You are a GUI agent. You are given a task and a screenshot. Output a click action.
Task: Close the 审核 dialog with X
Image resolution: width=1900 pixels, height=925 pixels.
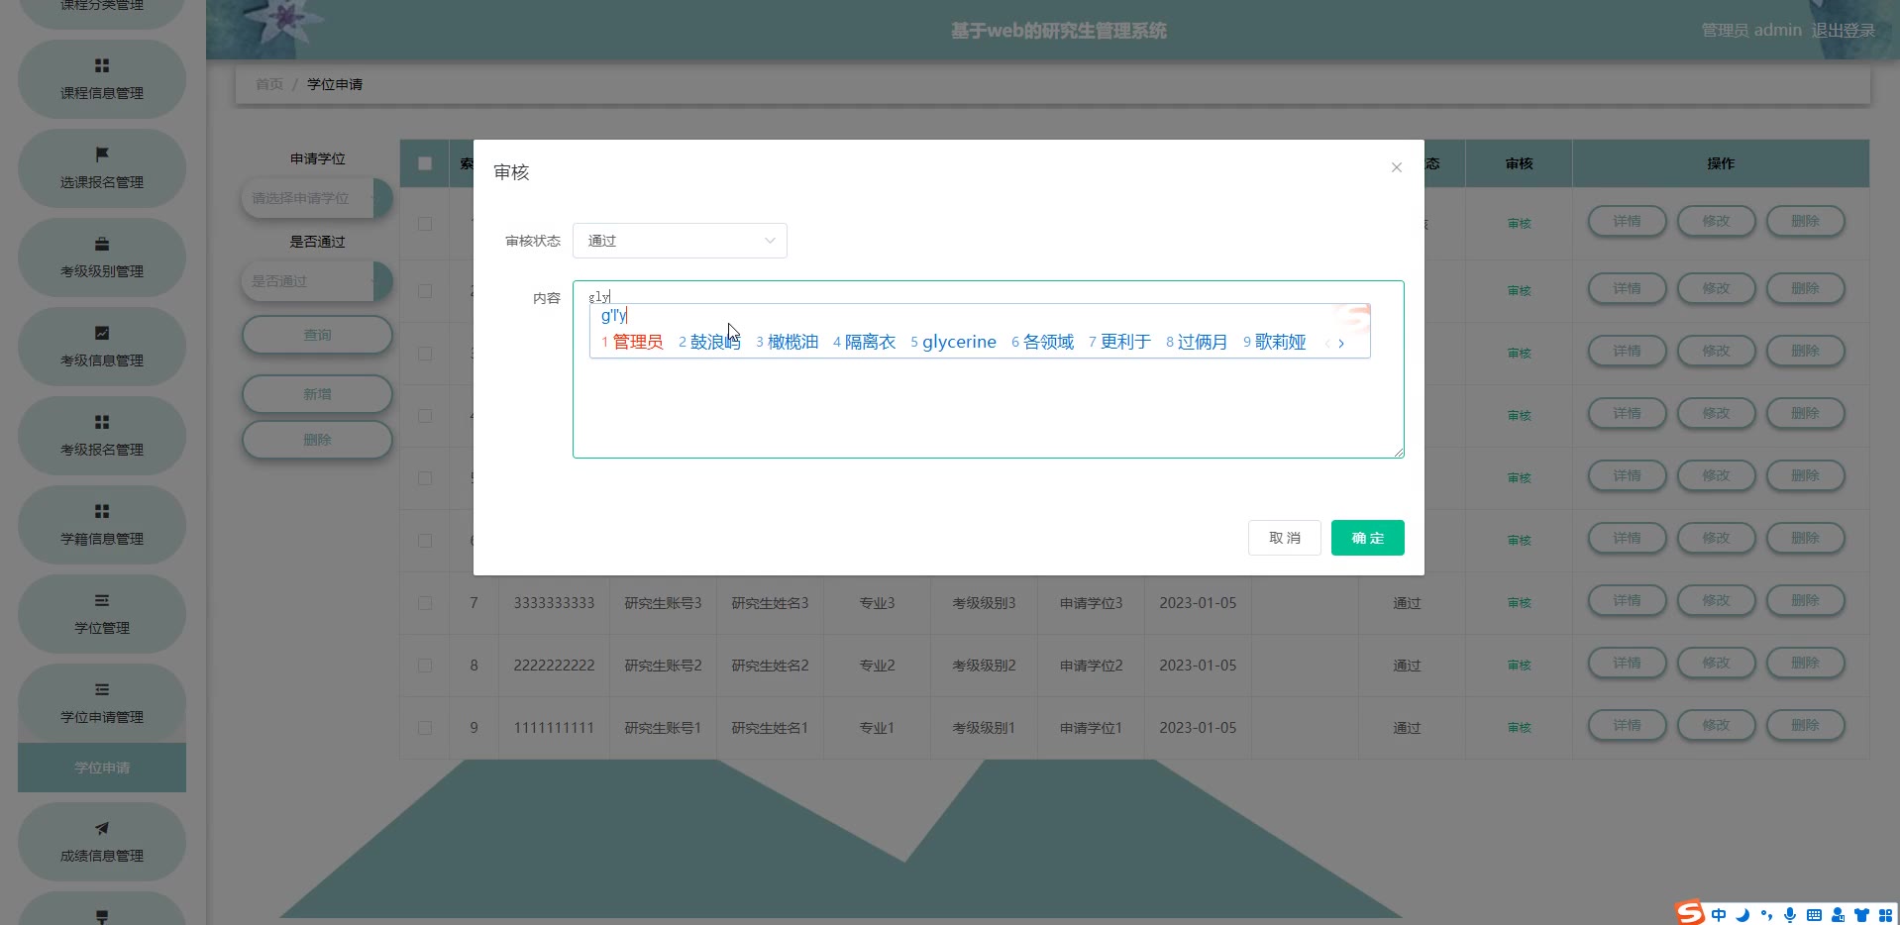coord(1396,167)
